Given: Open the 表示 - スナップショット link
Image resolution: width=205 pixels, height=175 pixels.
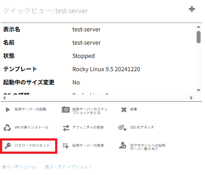Looking at the screenshot, I should pos(68,167).
